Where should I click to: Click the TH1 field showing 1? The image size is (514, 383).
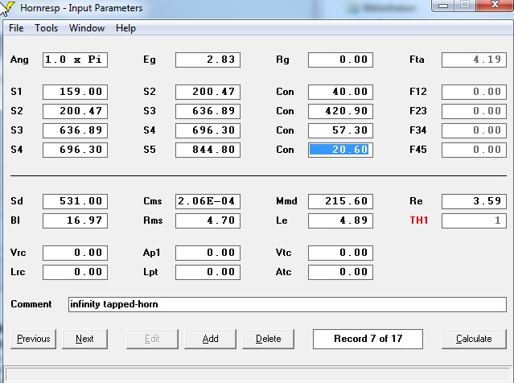click(x=474, y=220)
